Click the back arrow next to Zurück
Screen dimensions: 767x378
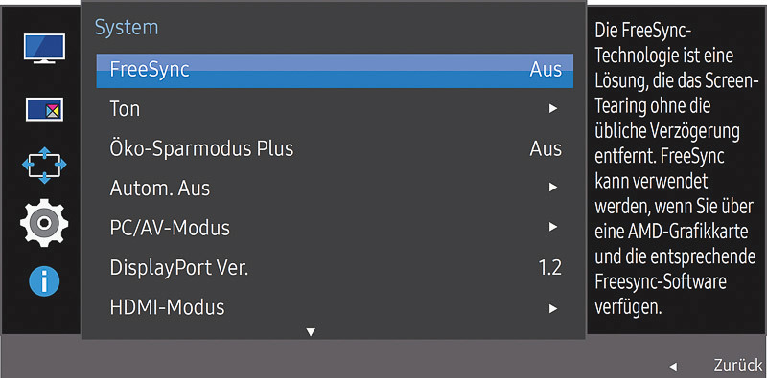673,367
